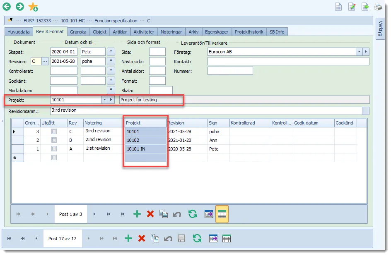Open the Aktiviteter tab
The width and height of the screenshot is (391, 256).
pyautogui.click(x=144, y=32)
